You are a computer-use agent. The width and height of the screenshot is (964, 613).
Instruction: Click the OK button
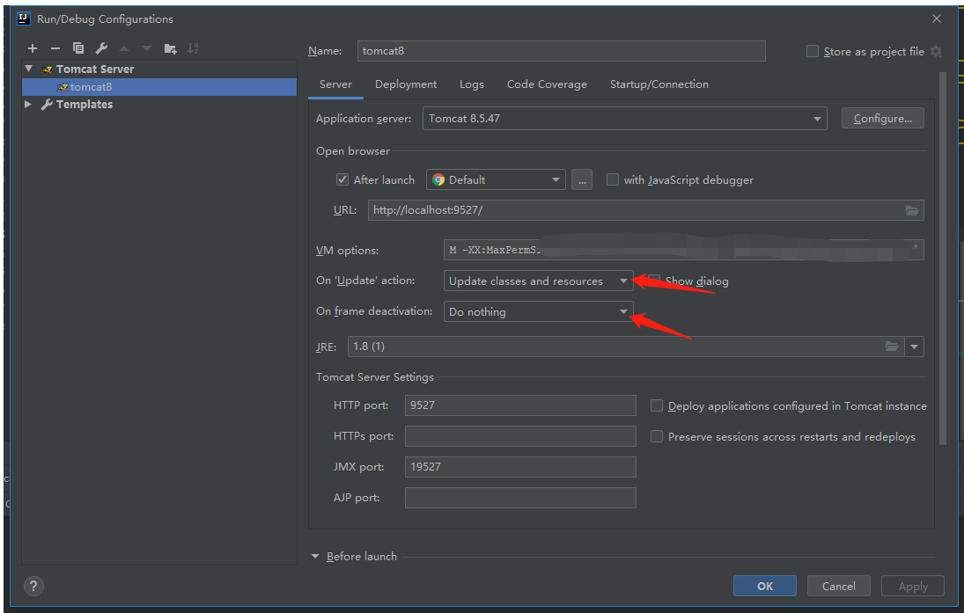(765, 586)
